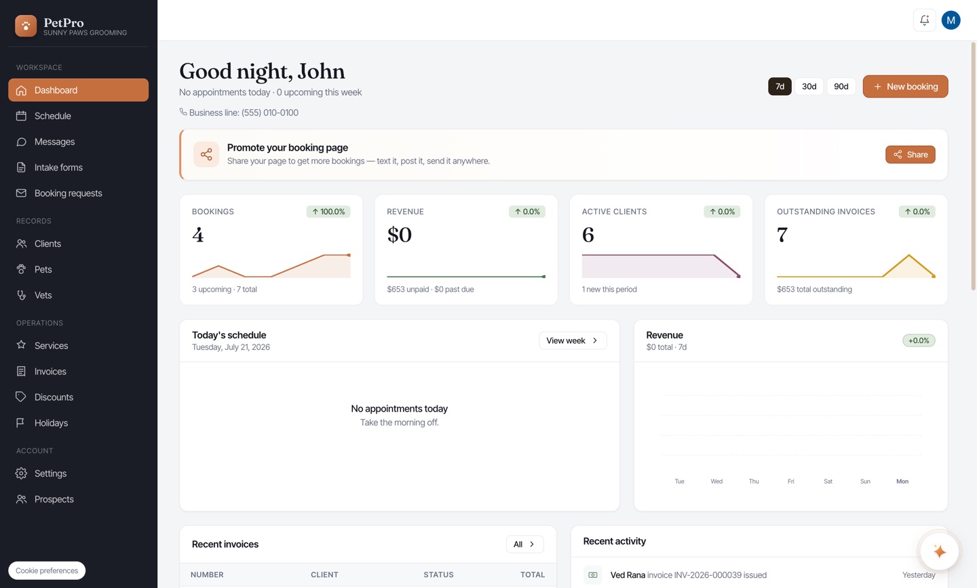
Task: Click the Discounts tag icon in sidebar
Action: point(22,397)
